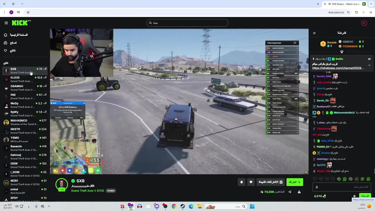Screen dimensions: 375x211
Task: Open NKSTR channel in sidebar
Action: tap(25, 131)
